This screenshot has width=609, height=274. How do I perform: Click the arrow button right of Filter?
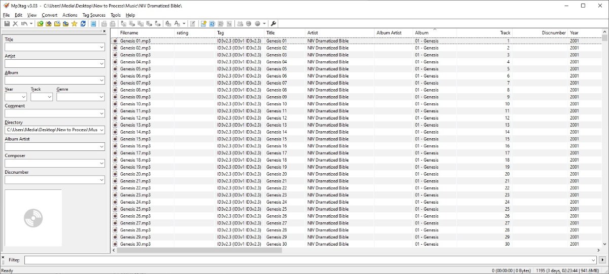click(602, 260)
